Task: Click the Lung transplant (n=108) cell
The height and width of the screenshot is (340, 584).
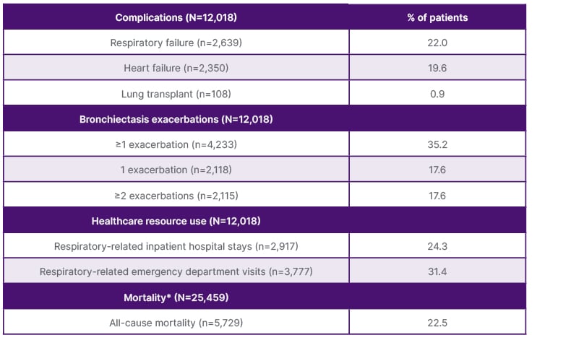Action: [176, 94]
